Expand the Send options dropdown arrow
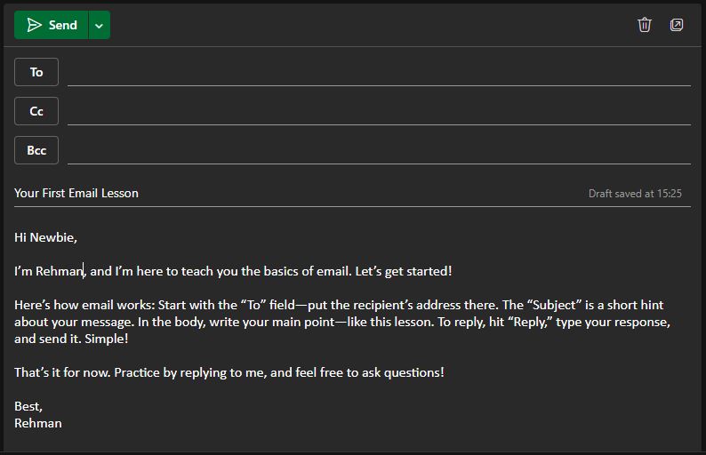 pyautogui.click(x=99, y=25)
